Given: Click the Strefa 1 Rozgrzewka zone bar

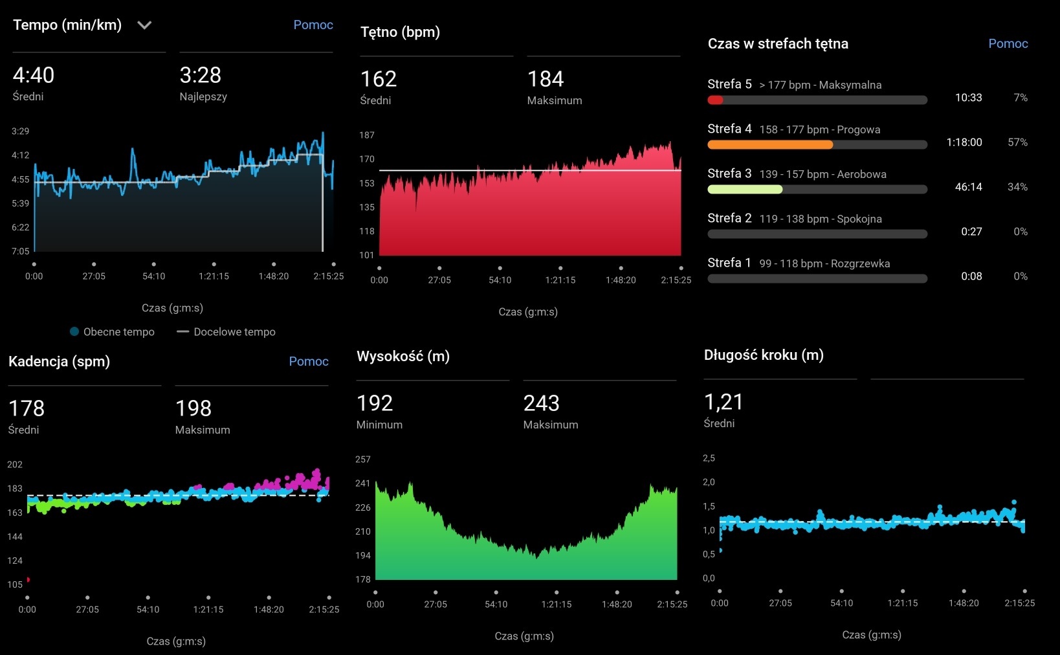Looking at the screenshot, I should tap(817, 279).
